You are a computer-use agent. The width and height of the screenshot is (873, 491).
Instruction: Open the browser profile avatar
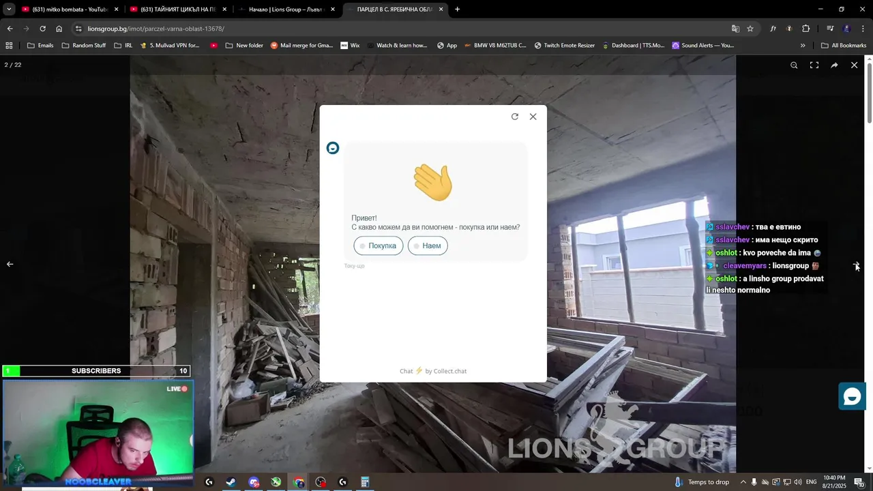[846, 29]
